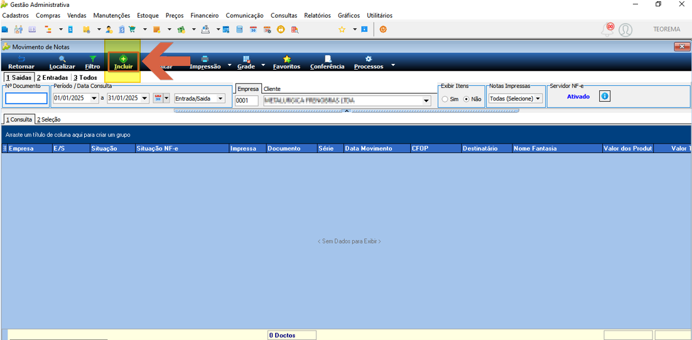
Task: Click the purple ID card toolbar icon
Action: 32,29
